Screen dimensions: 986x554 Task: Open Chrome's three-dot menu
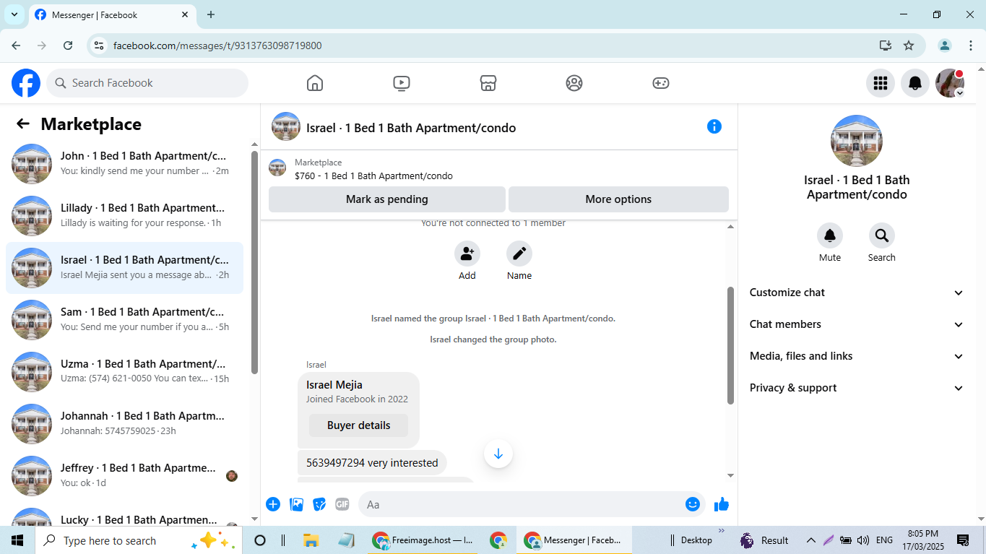coord(971,46)
